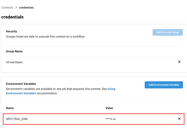
Task: Go back to Contexts breadcrumb link
Action: 7,8
